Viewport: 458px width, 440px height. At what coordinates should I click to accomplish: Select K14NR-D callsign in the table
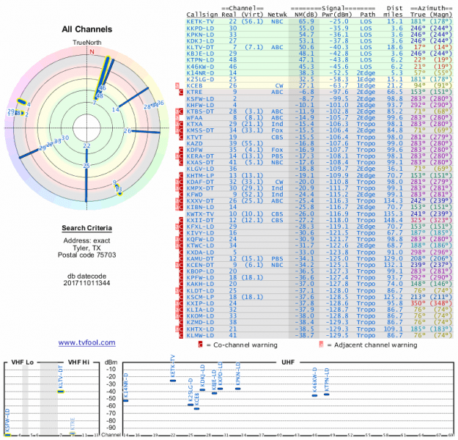tap(200, 73)
